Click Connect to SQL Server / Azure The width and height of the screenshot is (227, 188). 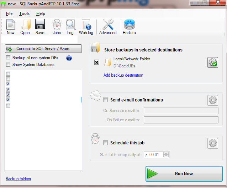pos(43,49)
